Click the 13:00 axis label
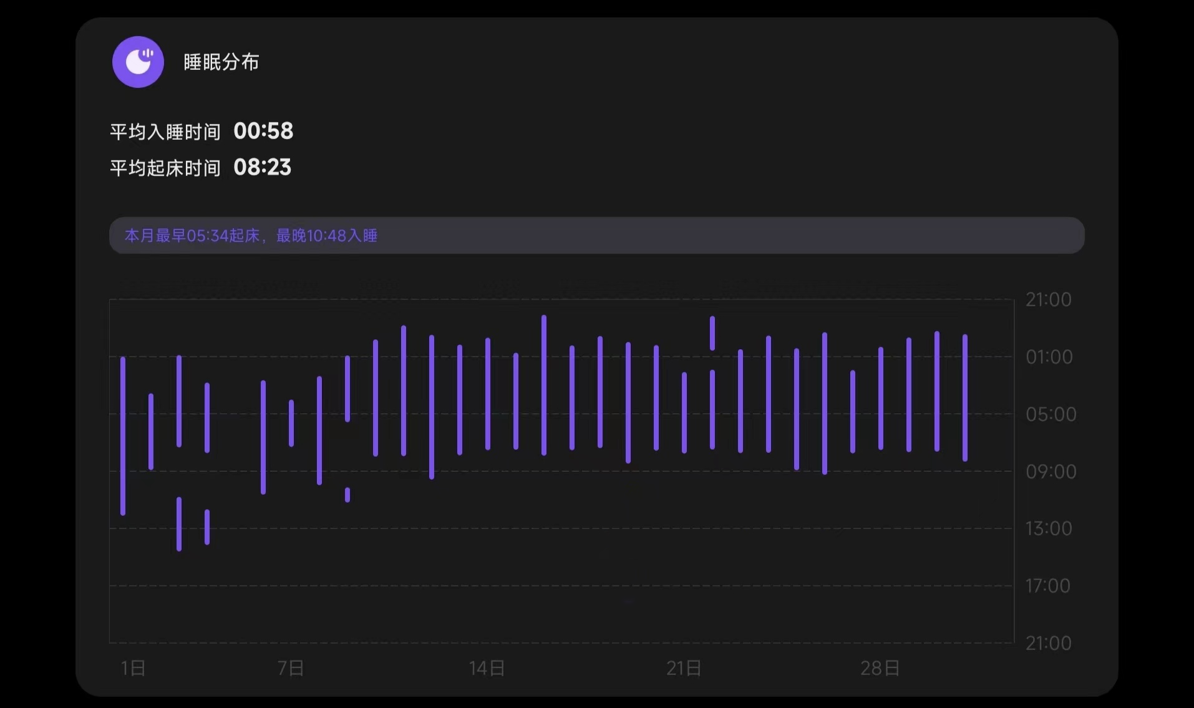The height and width of the screenshot is (708, 1194). [x=1049, y=528]
